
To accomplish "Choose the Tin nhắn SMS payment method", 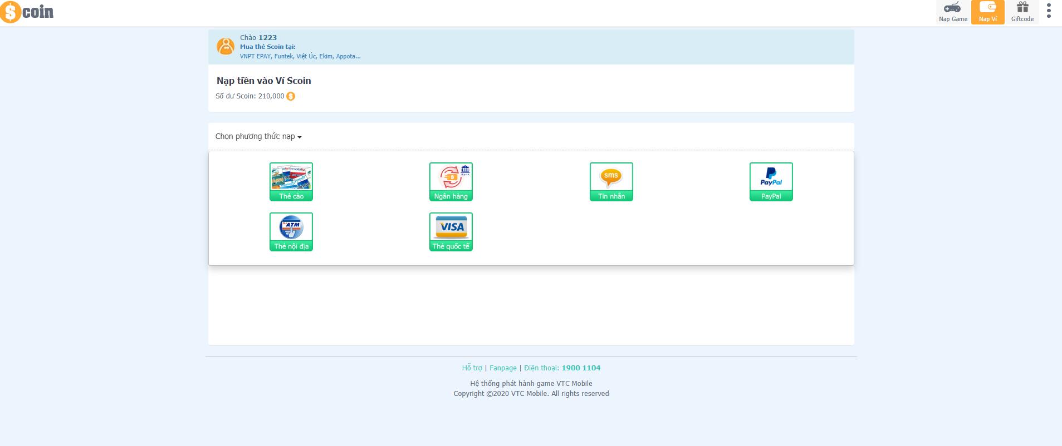I will tap(611, 181).
